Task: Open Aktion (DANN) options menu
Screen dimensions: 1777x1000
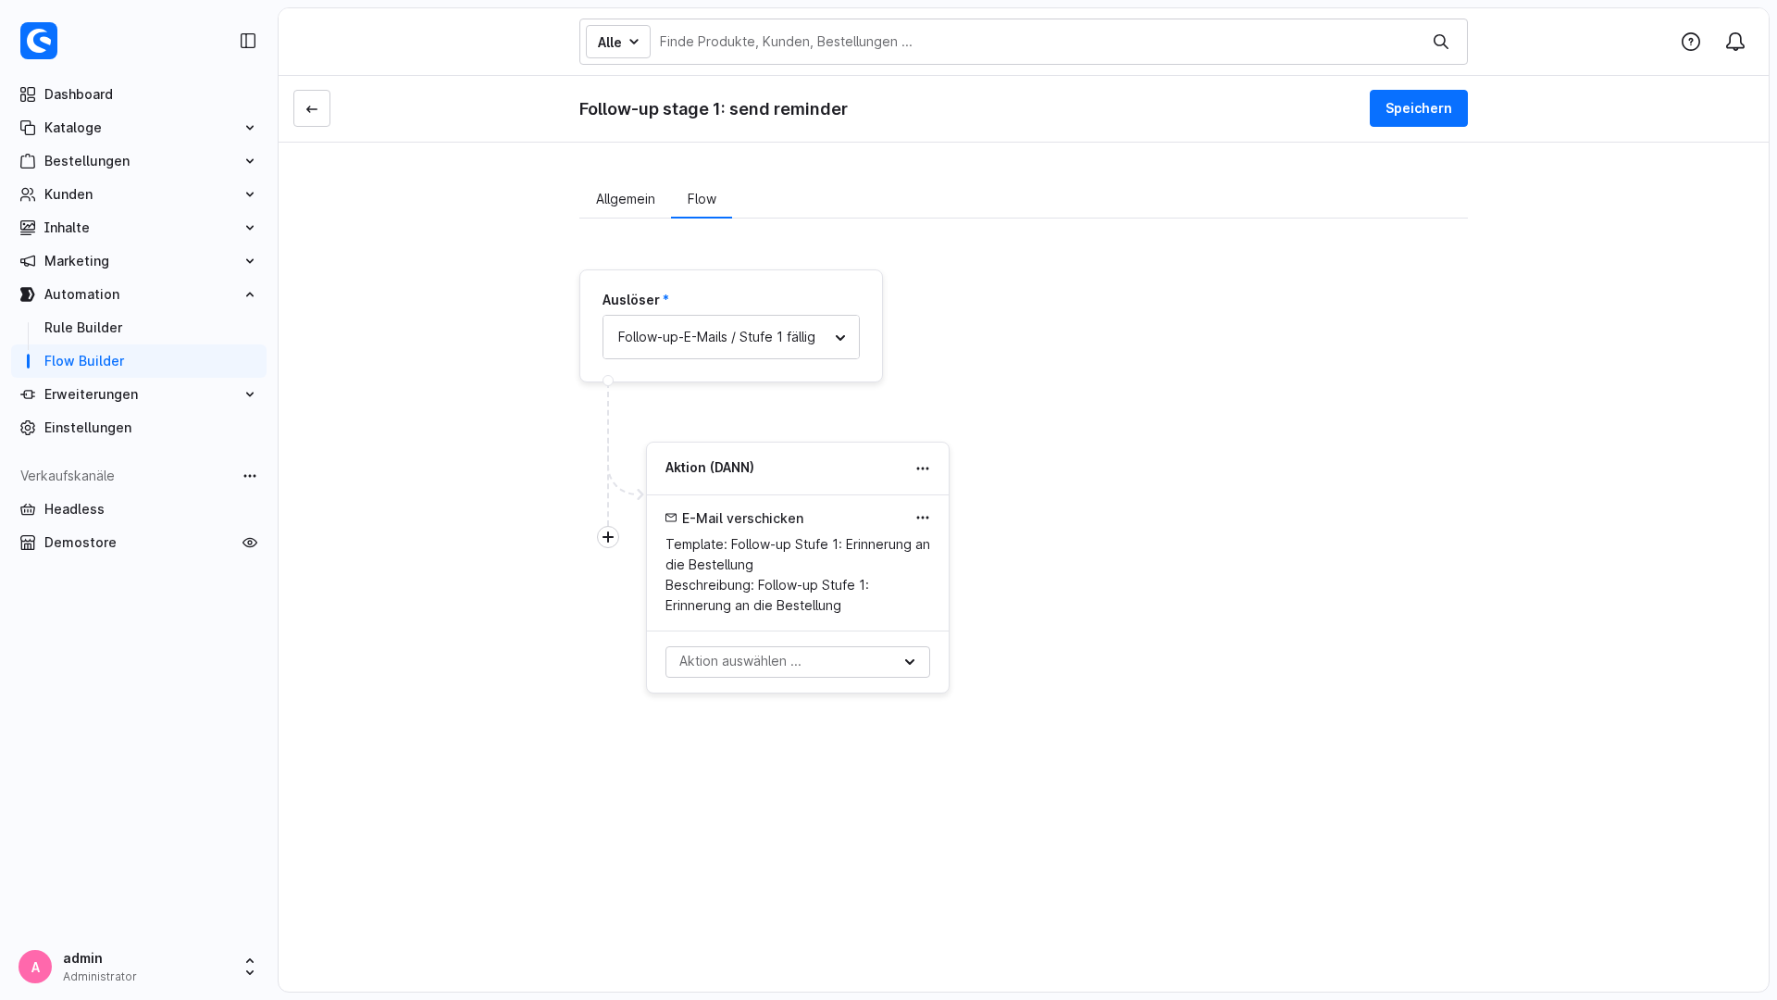Action: point(923,469)
